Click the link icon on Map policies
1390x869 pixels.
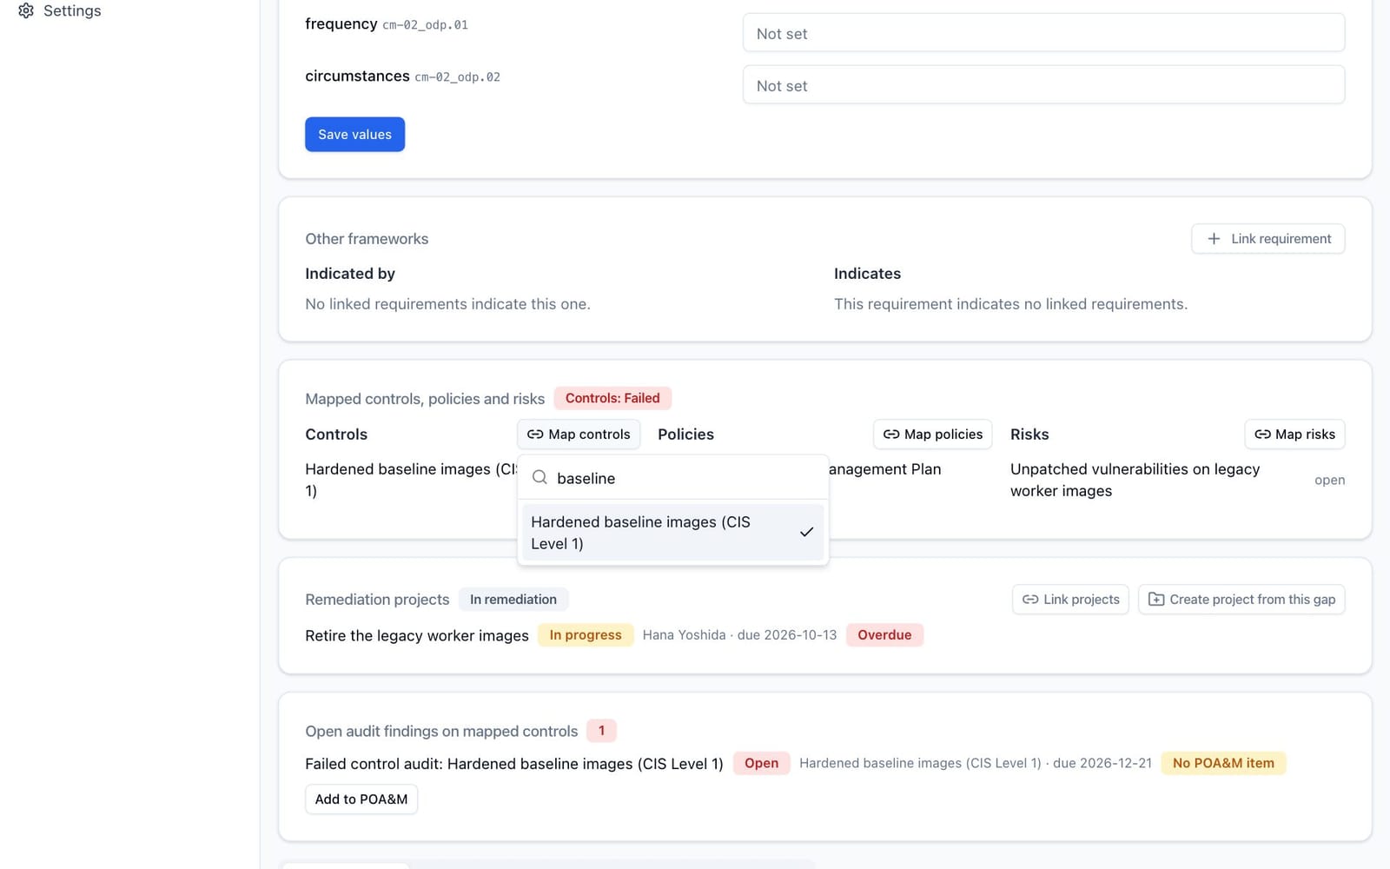coord(891,434)
